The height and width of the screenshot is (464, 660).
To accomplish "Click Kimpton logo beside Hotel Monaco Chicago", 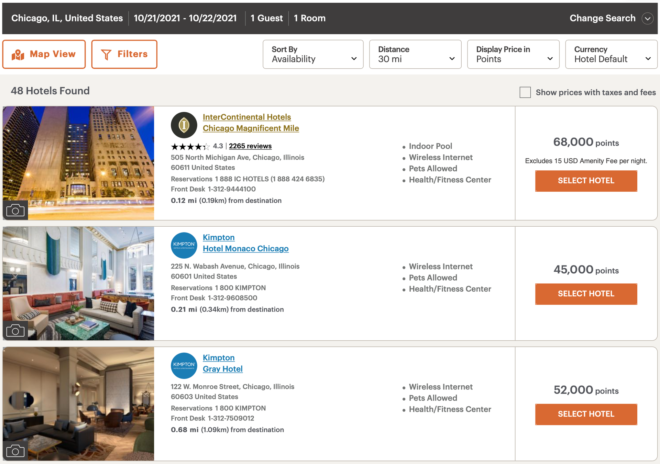I will click(x=184, y=245).
